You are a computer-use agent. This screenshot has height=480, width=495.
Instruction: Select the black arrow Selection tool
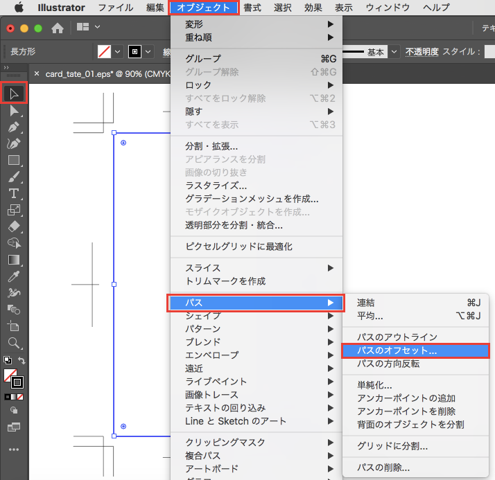tap(13, 94)
